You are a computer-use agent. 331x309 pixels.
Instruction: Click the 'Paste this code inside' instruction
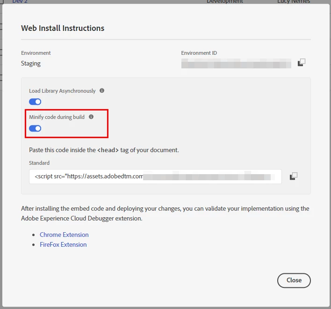click(x=104, y=150)
